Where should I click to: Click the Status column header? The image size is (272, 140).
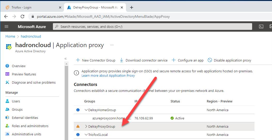tap(175, 101)
